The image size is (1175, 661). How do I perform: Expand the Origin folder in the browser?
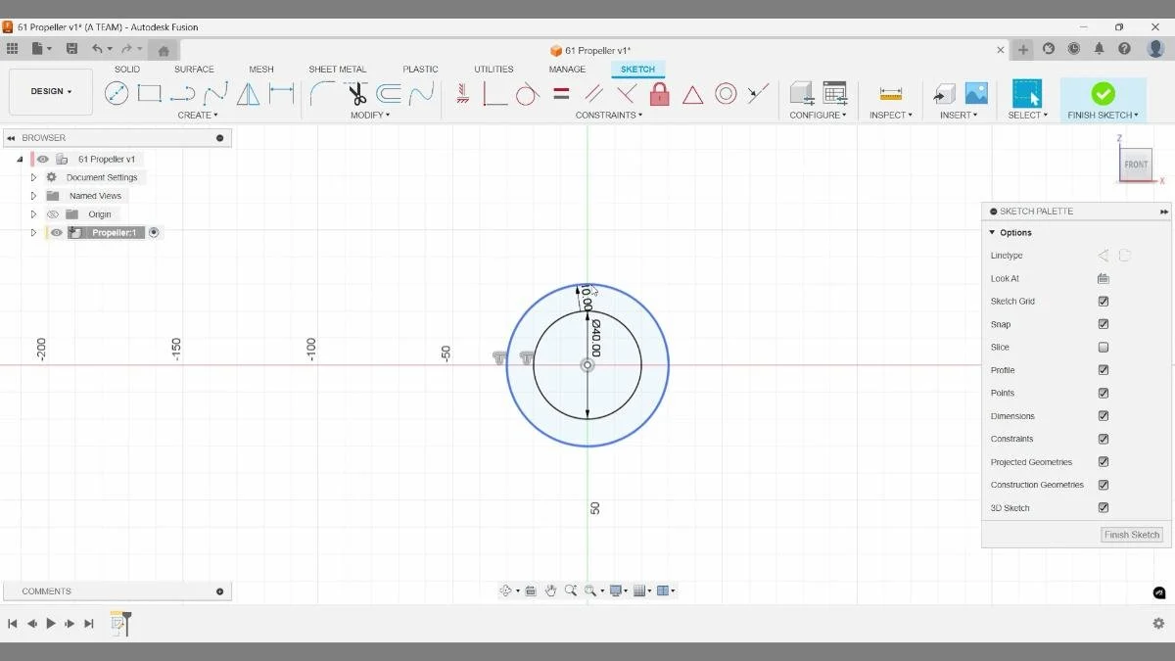(32, 213)
